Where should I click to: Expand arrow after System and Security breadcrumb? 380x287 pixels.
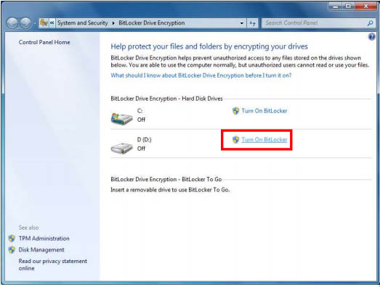pyautogui.click(x=113, y=23)
